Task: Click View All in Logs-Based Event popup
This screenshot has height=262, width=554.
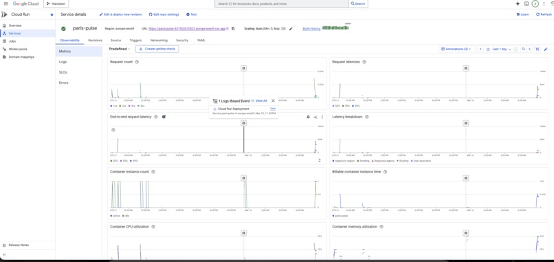Action: click(261, 101)
